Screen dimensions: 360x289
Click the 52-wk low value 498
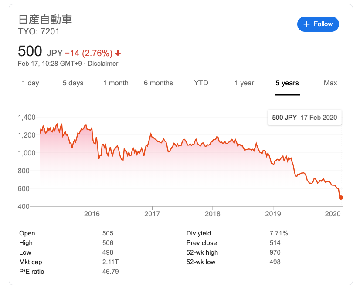click(x=275, y=262)
